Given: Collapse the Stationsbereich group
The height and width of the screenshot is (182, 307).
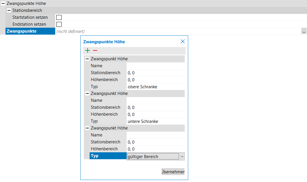Looking at the screenshot, I should coord(9,10).
